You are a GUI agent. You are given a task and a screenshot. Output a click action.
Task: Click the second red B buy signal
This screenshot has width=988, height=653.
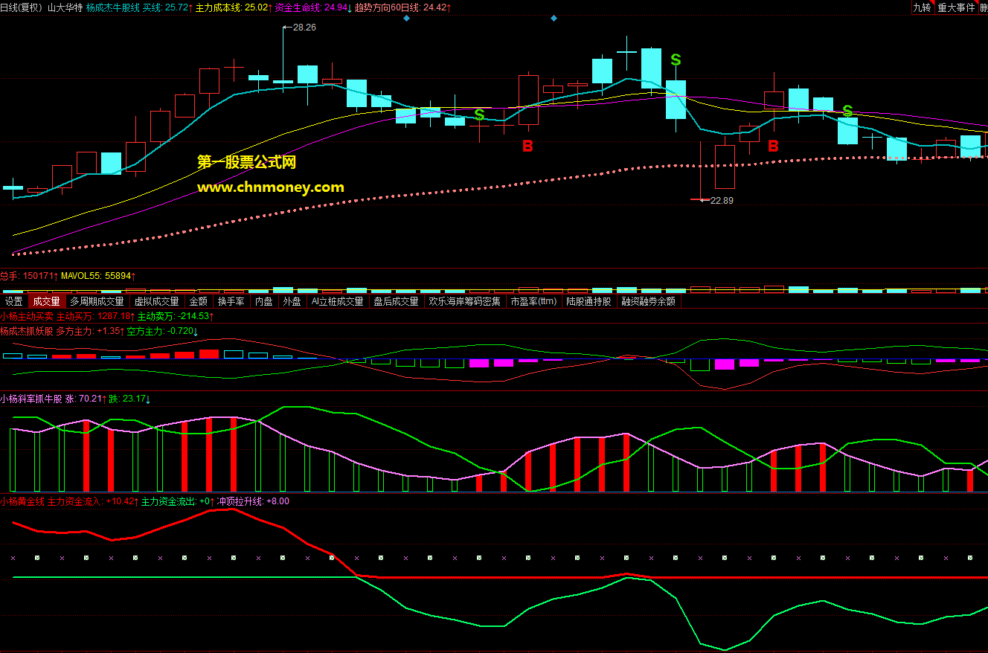point(773,146)
